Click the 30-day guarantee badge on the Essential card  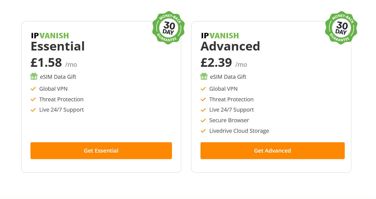click(168, 28)
